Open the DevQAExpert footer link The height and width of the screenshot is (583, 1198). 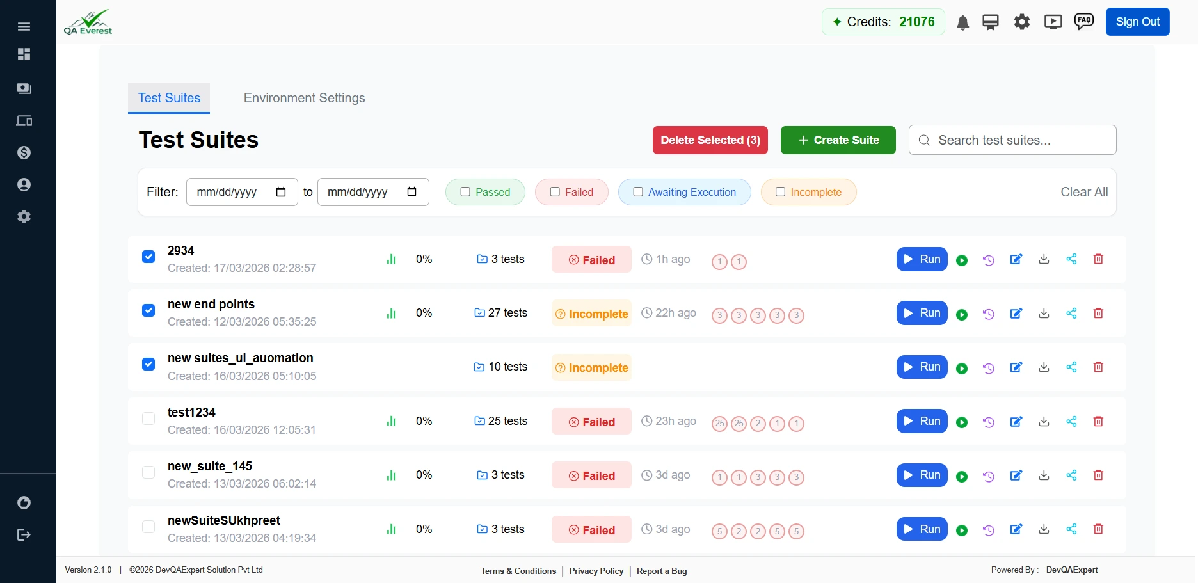point(1072,570)
